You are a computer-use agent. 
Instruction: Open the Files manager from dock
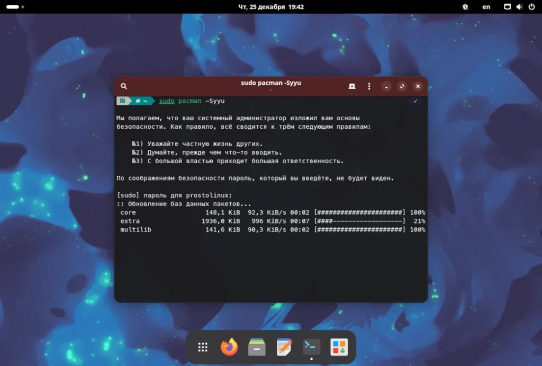(257, 347)
